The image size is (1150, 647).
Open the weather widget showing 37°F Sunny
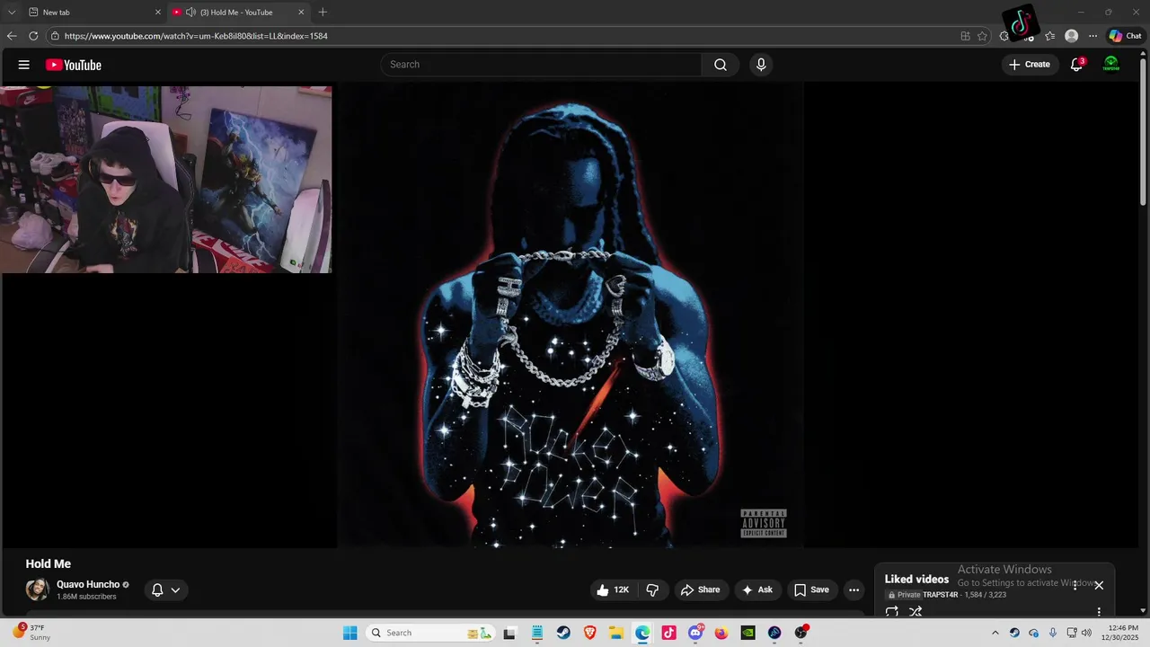click(31, 633)
